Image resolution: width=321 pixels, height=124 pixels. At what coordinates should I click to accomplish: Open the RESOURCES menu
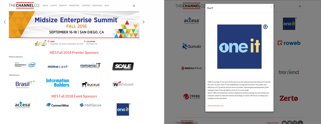tap(97, 6)
